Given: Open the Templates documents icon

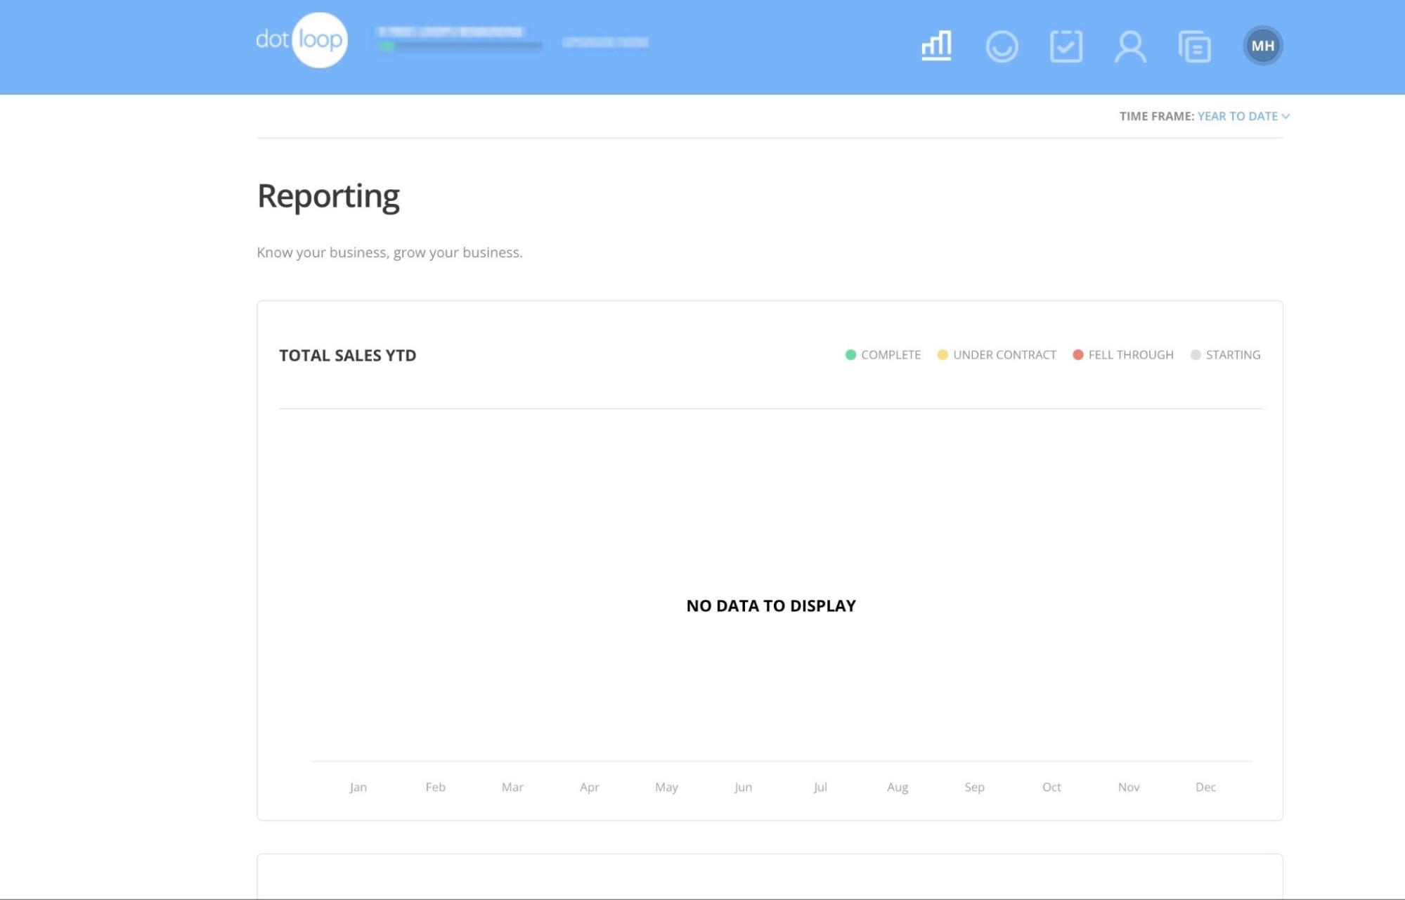Looking at the screenshot, I should click(1194, 46).
